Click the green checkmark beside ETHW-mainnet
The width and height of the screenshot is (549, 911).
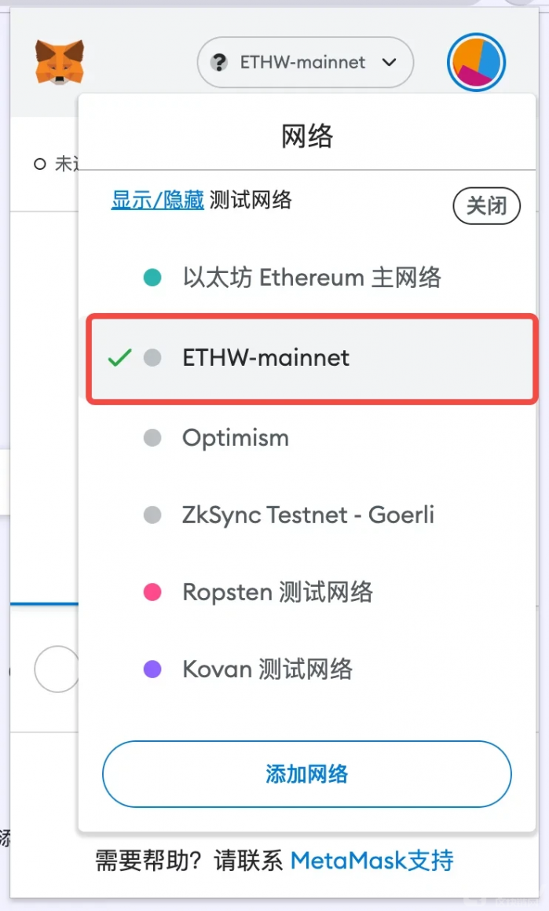click(x=119, y=358)
